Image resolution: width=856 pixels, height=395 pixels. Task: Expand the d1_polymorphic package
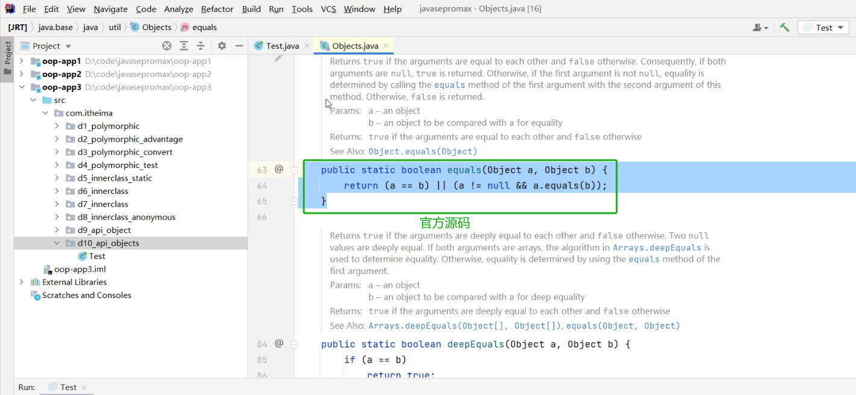57,126
